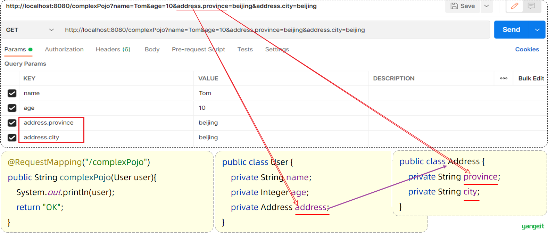Click the Send button

click(x=511, y=30)
